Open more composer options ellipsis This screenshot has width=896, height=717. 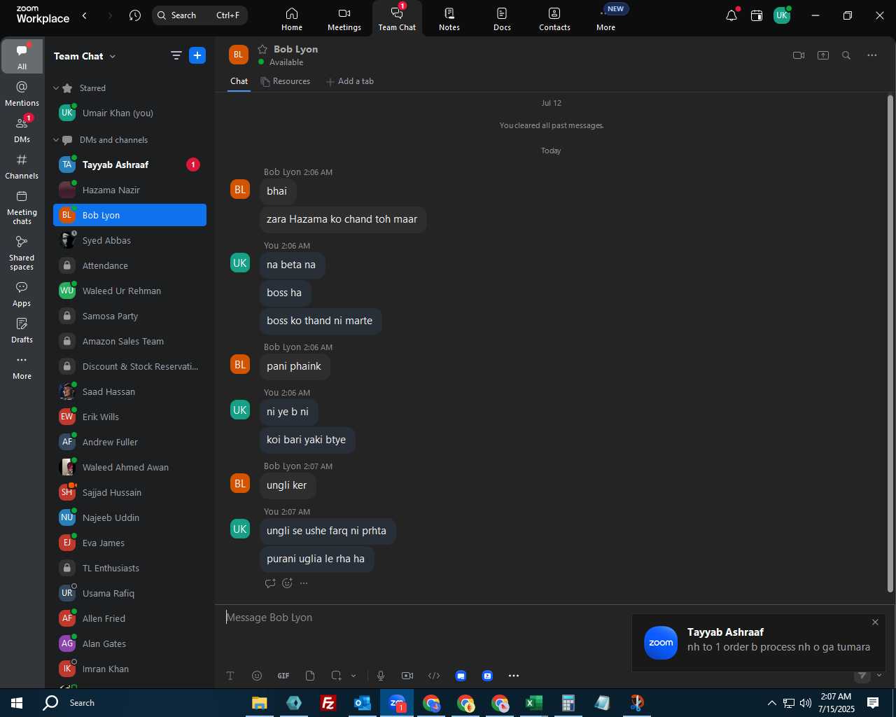(514, 676)
